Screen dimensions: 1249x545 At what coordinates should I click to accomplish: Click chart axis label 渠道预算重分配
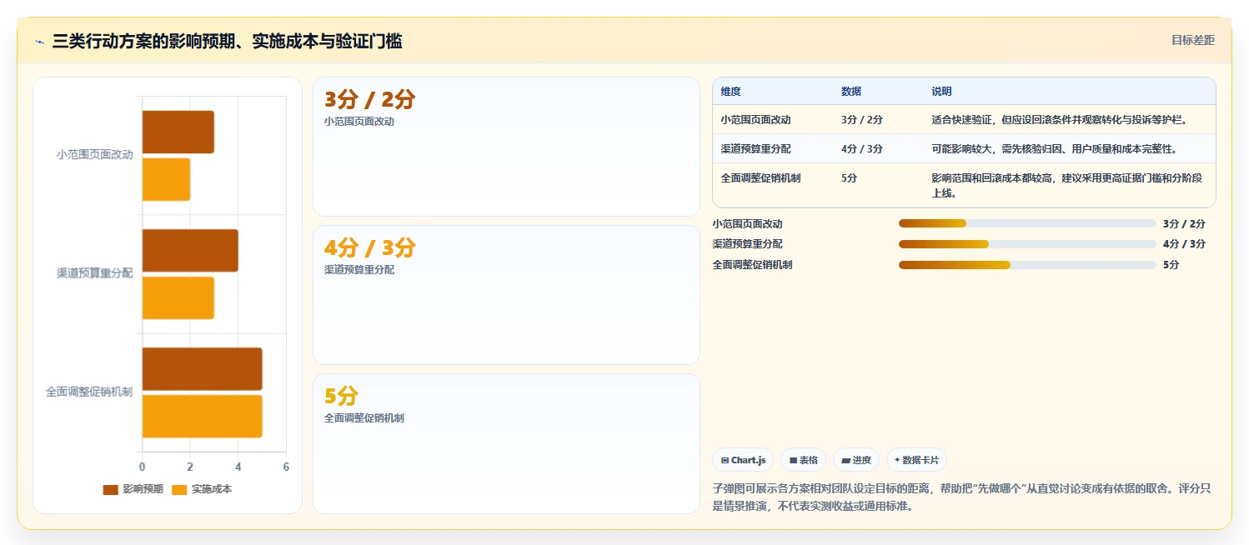coord(95,273)
